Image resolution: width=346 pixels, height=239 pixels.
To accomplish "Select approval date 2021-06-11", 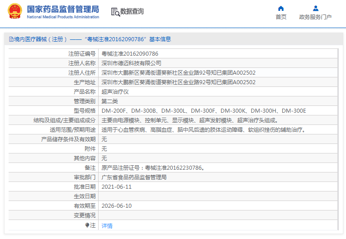I will click(117, 187).
